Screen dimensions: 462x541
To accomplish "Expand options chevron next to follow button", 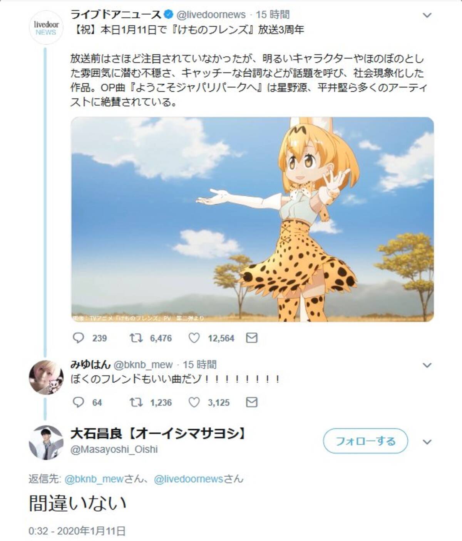I will point(427,442).
